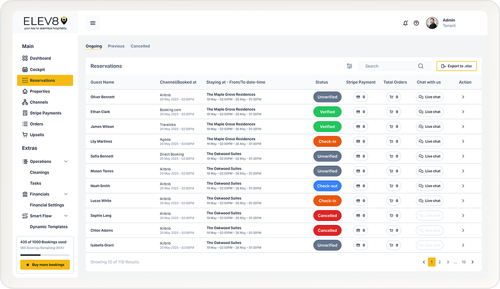Start Live chat with Lily Martinez

coord(429,142)
